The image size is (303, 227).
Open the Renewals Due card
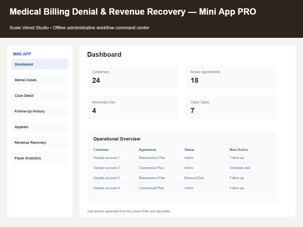pyautogui.click(x=133, y=108)
